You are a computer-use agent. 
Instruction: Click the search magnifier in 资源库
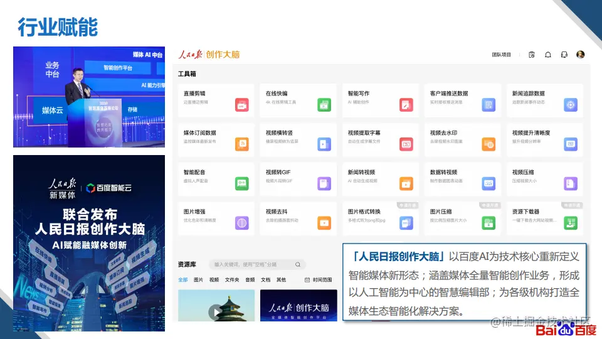pyautogui.click(x=297, y=264)
